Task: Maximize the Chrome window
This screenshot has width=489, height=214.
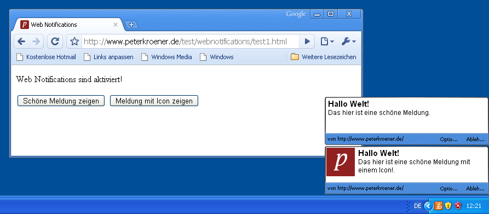Action: [x=331, y=14]
